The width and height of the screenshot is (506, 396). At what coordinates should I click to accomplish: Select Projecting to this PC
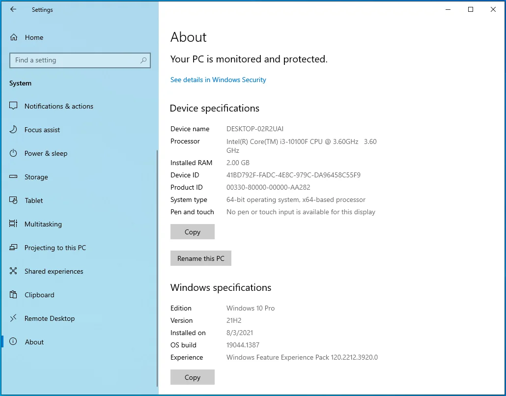point(79,248)
